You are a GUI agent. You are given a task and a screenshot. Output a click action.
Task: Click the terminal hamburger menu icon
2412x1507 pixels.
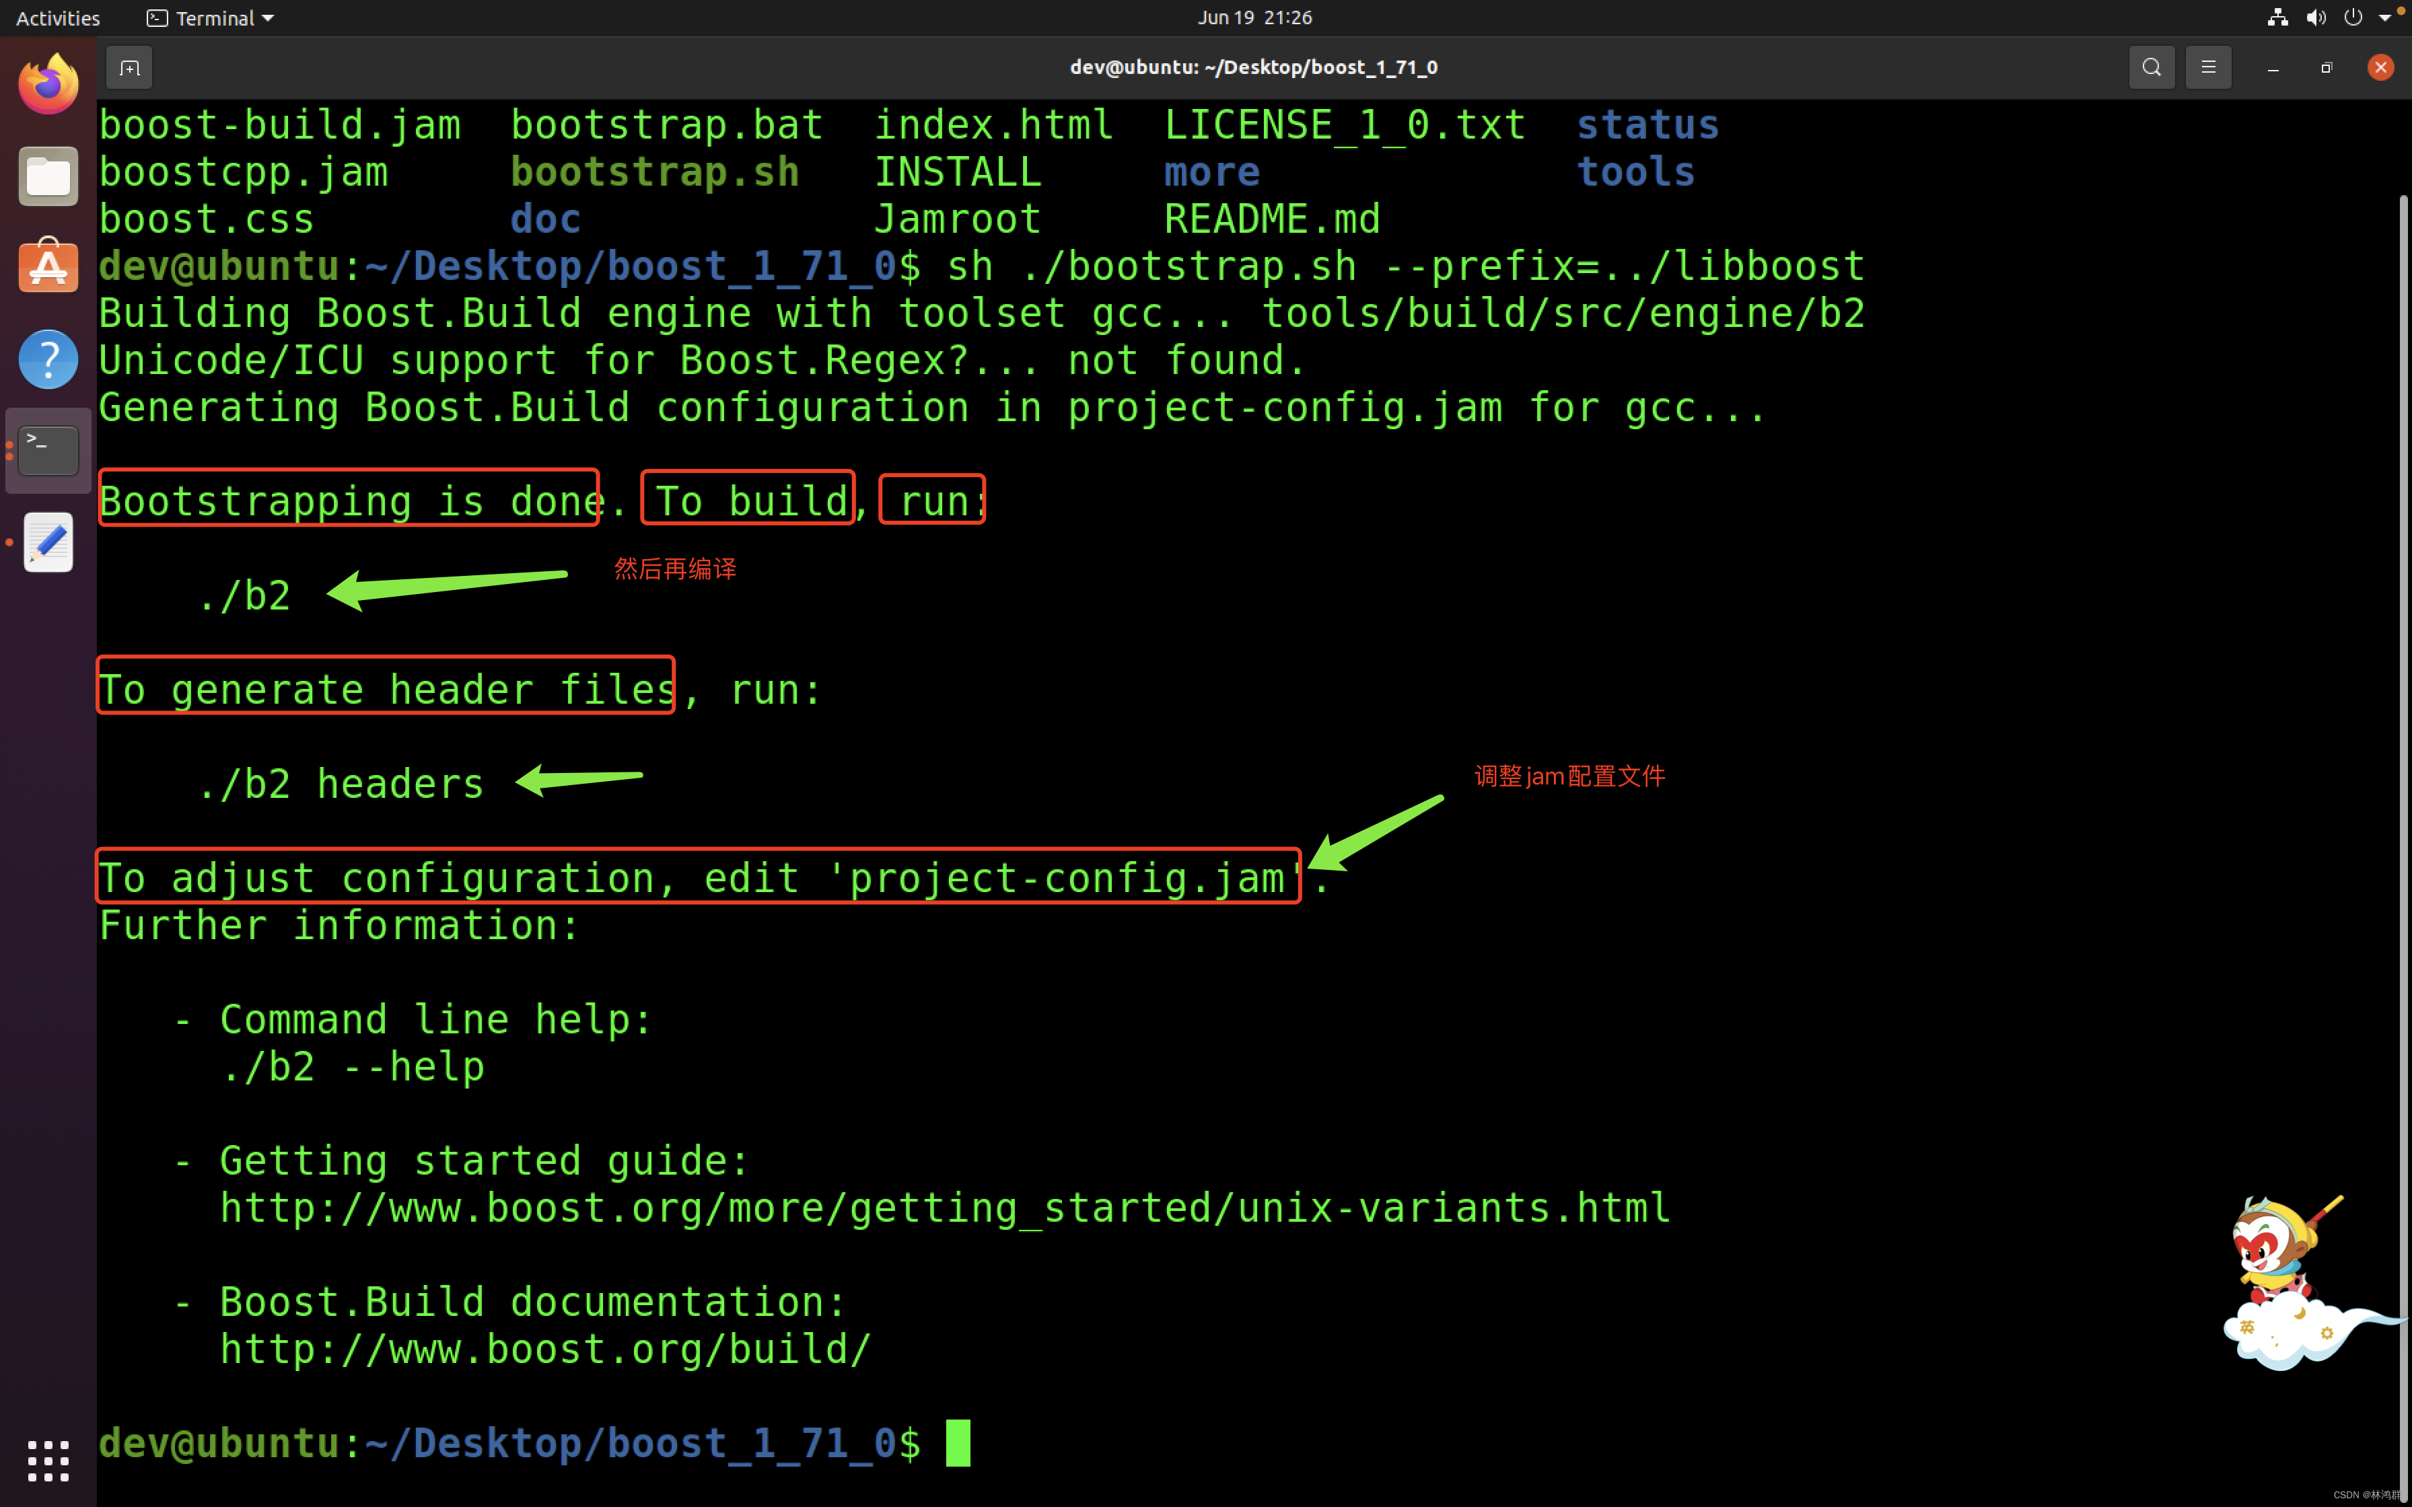(2207, 66)
